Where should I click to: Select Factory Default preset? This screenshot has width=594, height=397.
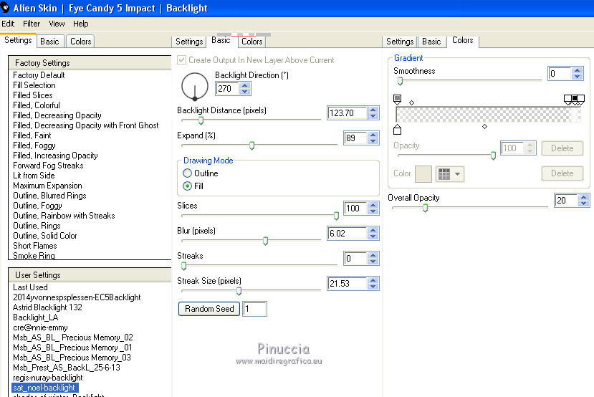coord(39,75)
